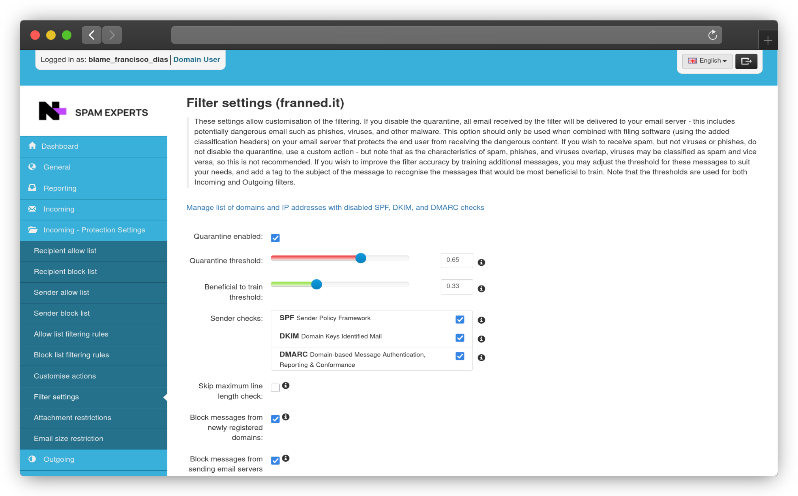The width and height of the screenshot is (798, 496).
Task: Click the DKIM info icon
Action: [481, 339]
